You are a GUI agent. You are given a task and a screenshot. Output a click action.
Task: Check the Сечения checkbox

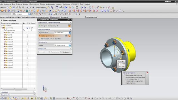pyautogui.click(x=3, y=26)
